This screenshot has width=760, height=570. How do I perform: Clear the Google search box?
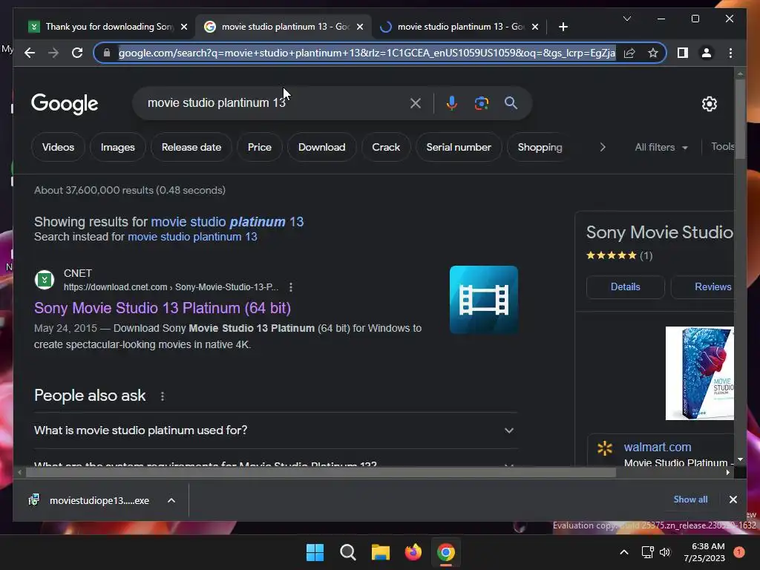pos(416,102)
